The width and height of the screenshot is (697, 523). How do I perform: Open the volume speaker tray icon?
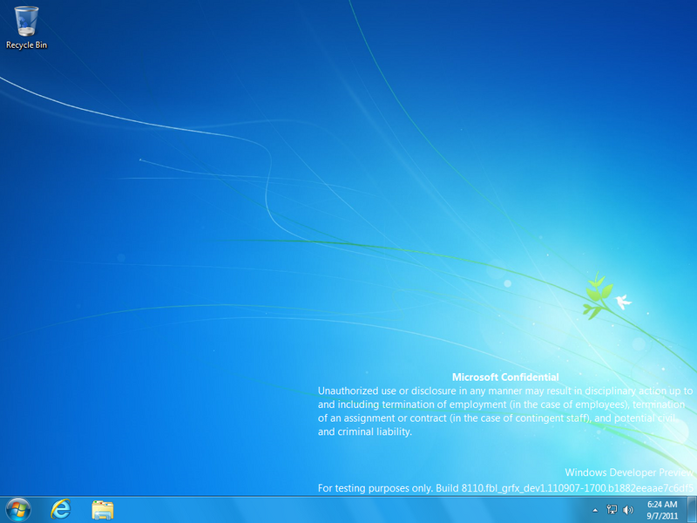[627, 510]
